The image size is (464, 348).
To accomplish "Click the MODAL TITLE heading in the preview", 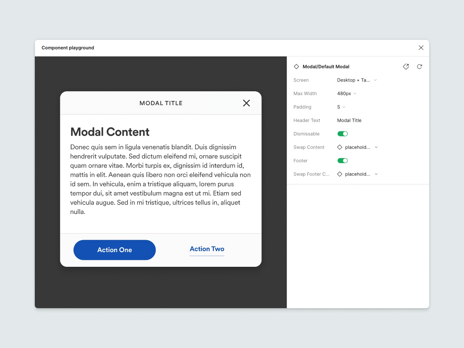I will pyautogui.click(x=161, y=103).
